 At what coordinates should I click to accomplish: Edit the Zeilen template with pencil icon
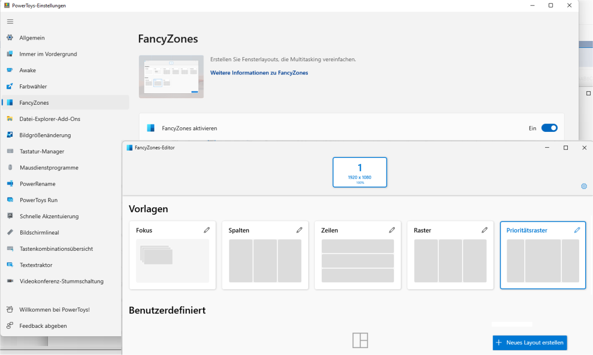pyautogui.click(x=392, y=230)
